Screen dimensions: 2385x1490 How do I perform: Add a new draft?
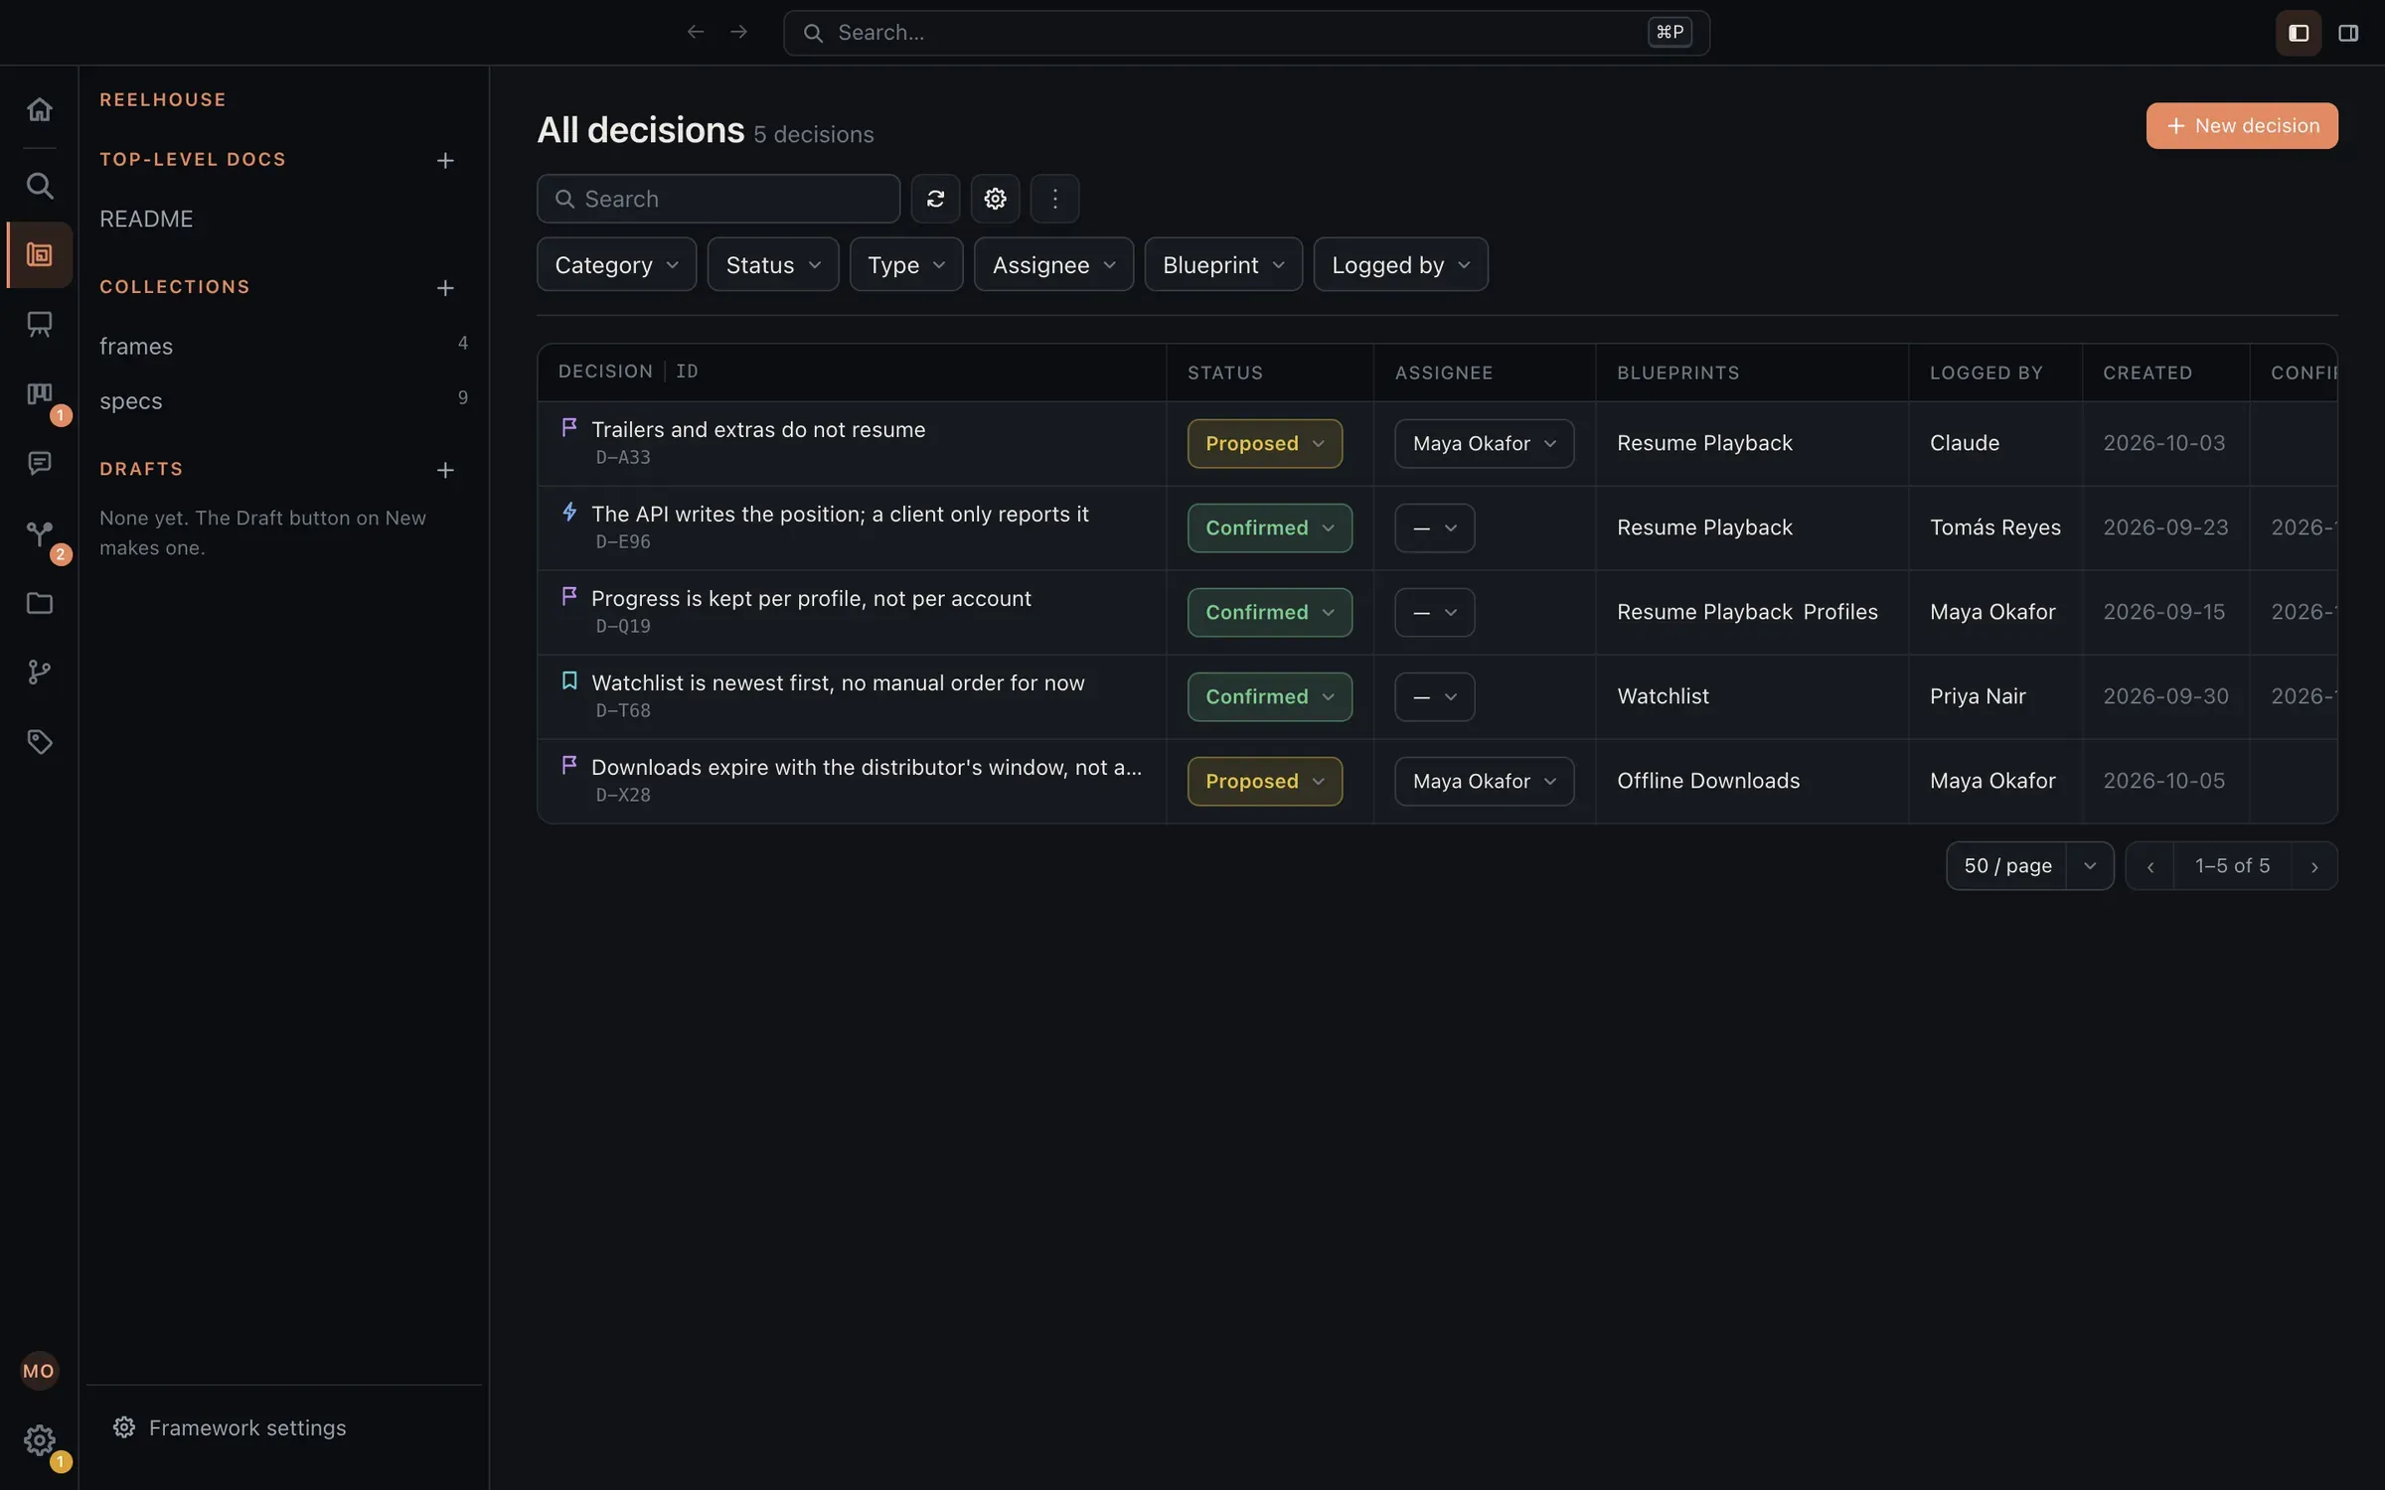(445, 470)
